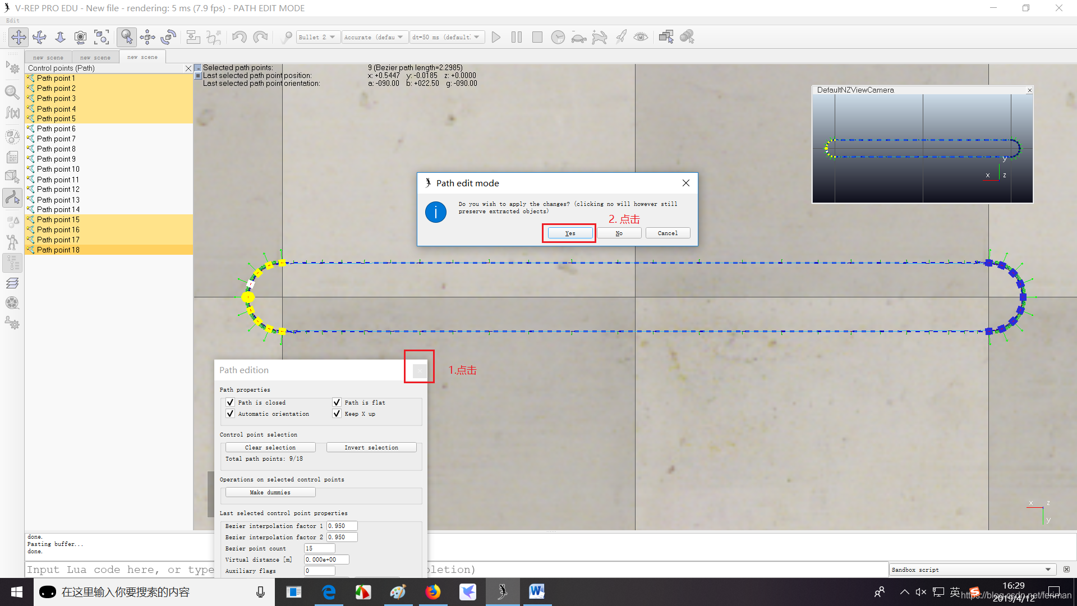This screenshot has height=606, width=1077.
Task: Click the Clear selection button
Action: [270, 447]
